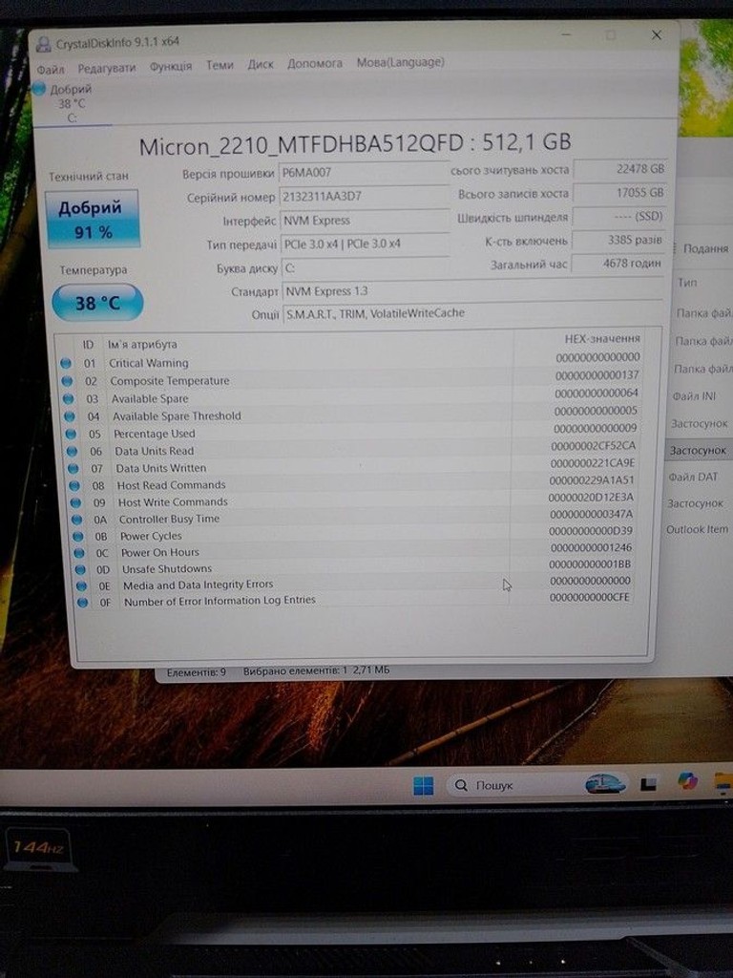Click the power-on count value 3385 разів
Screen dimensions: 733x978
tap(618, 240)
